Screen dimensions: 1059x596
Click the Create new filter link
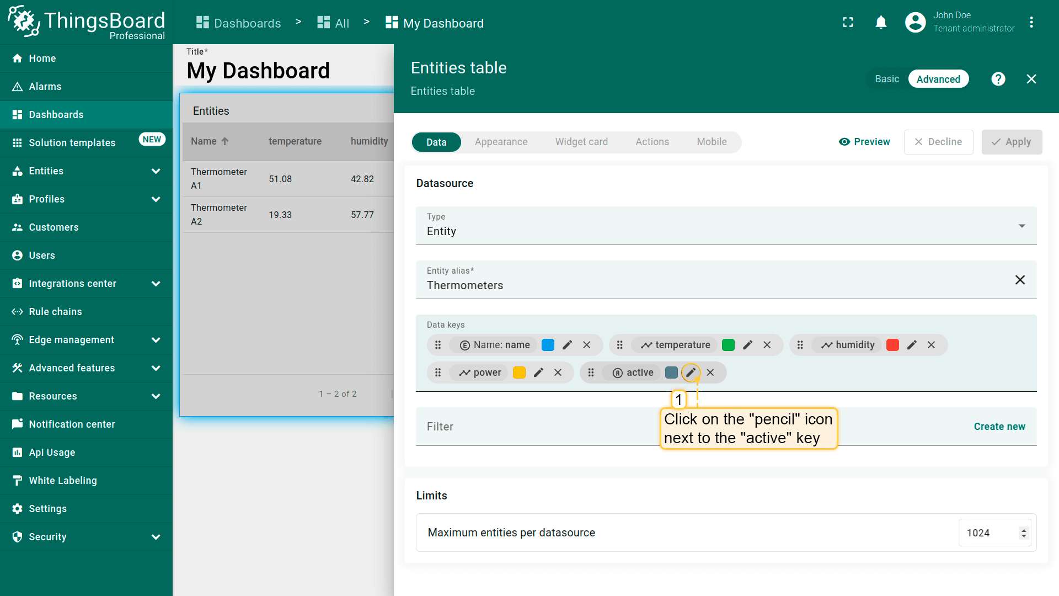[999, 427]
